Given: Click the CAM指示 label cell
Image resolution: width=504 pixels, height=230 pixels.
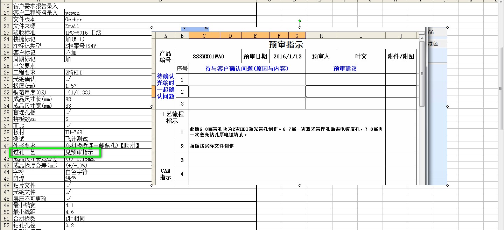Looking at the screenshot, I should coord(166,174).
